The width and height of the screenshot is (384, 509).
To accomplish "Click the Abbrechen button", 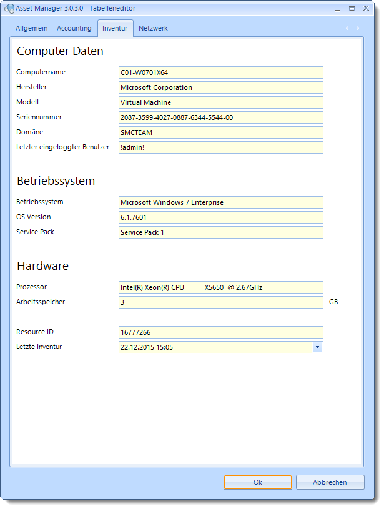I will point(330,482).
